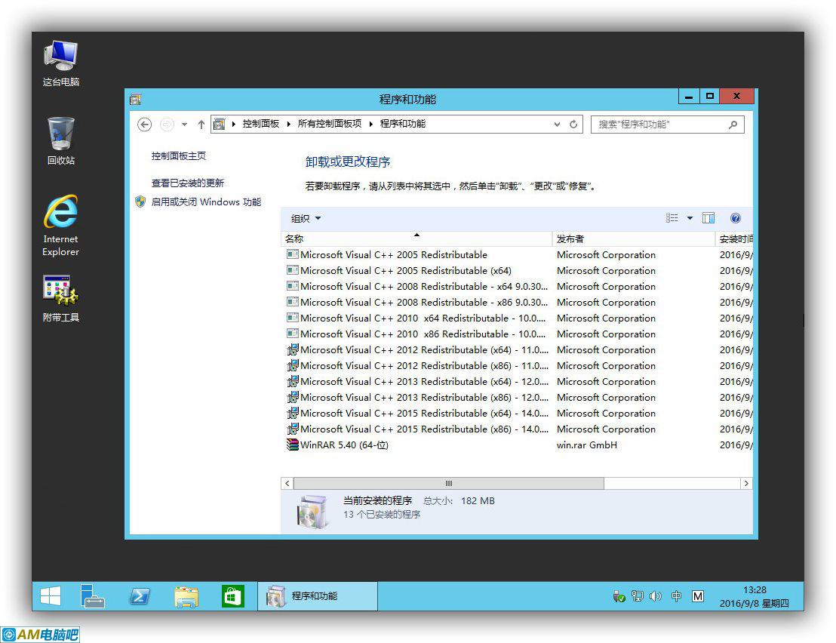836x643 pixels.
Task: Open the 这台电脑 desktop icon
Action: click(61, 63)
